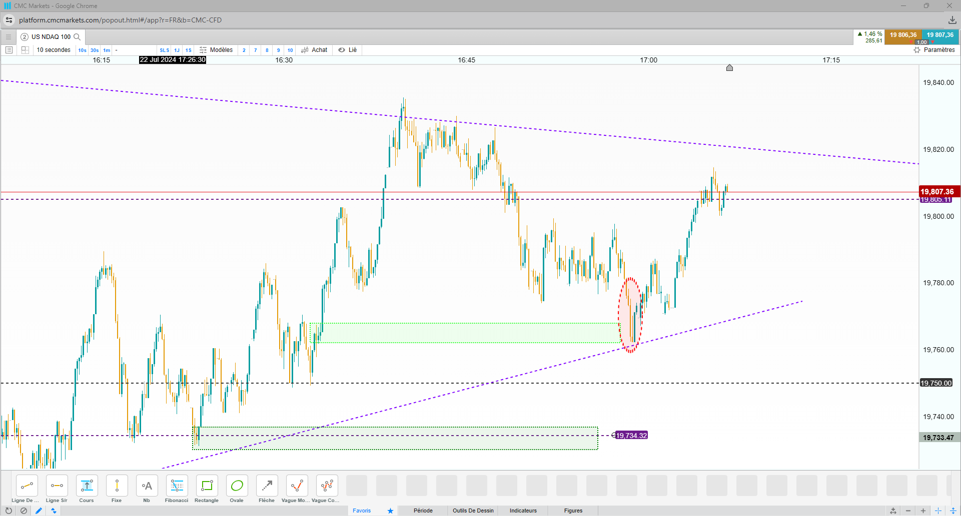961x516 pixels.
Task: Click the zoom in plus icon
Action: click(x=923, y=511)
